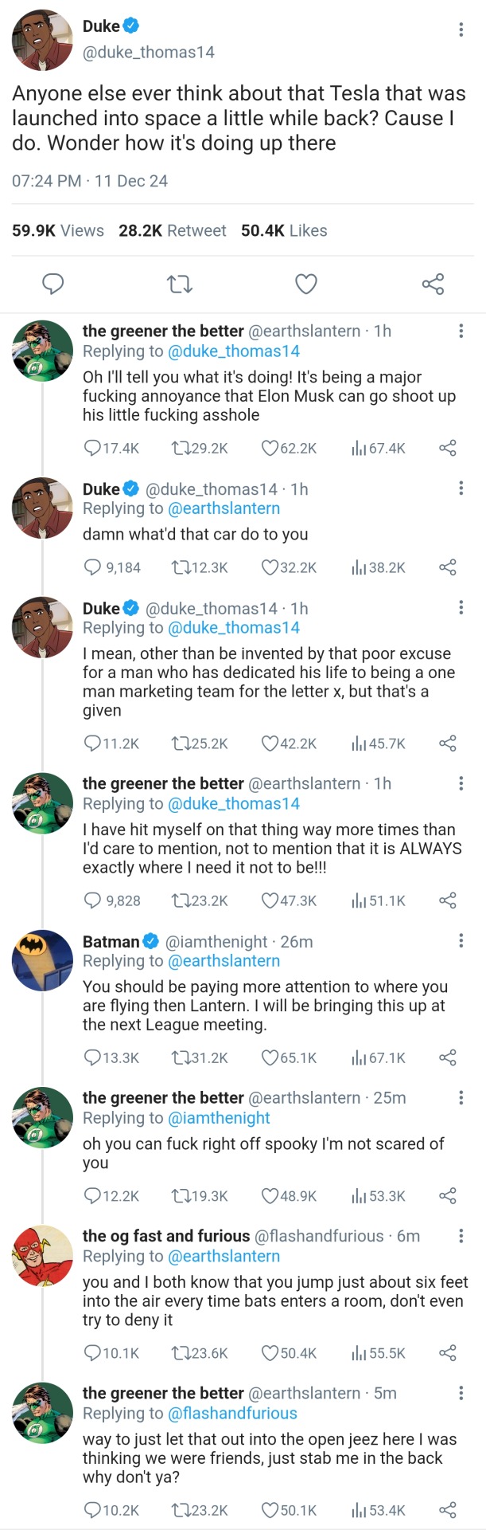Open the Flash profile avatar
Image resolution: width=486 pixels, height=1530 pixels.
(43, 1255)
